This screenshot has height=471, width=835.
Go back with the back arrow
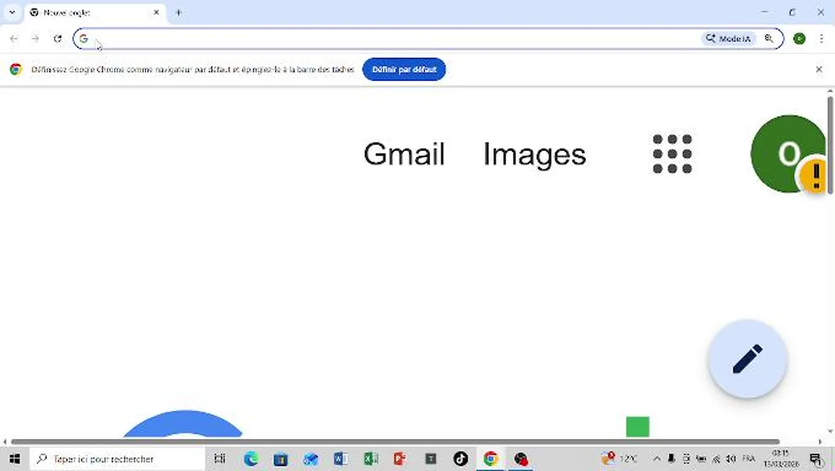point(14,39)
